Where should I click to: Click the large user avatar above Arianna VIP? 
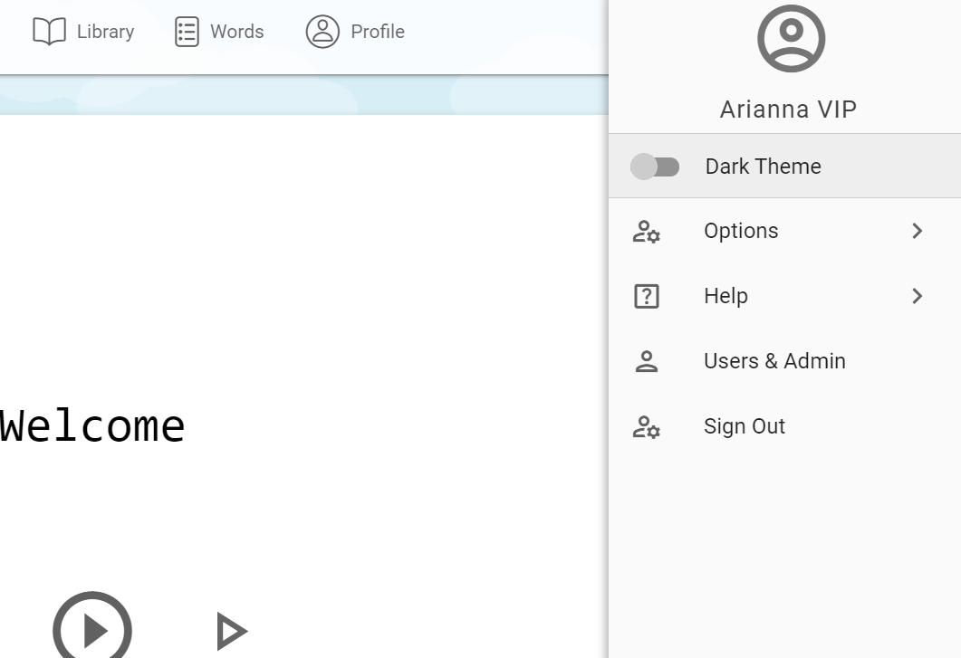click(791, 39)
